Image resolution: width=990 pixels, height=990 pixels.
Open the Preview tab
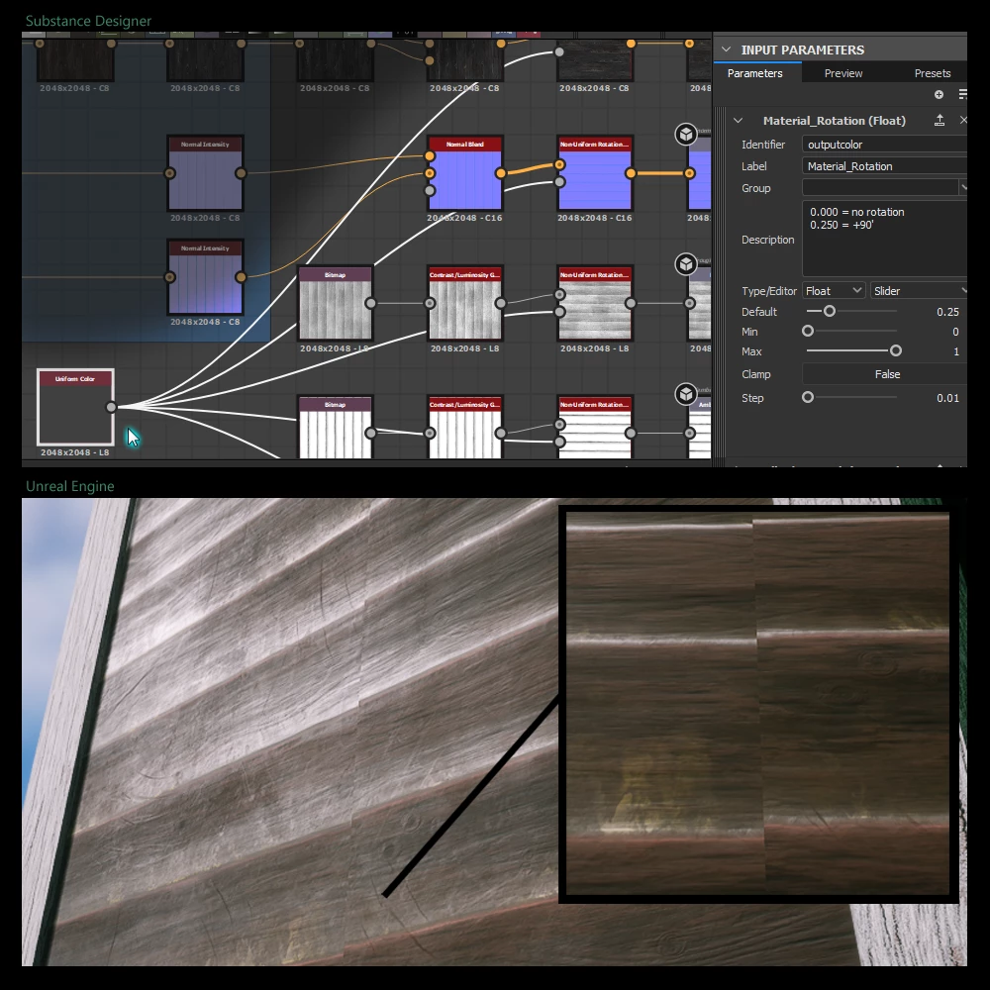[842, 73]
